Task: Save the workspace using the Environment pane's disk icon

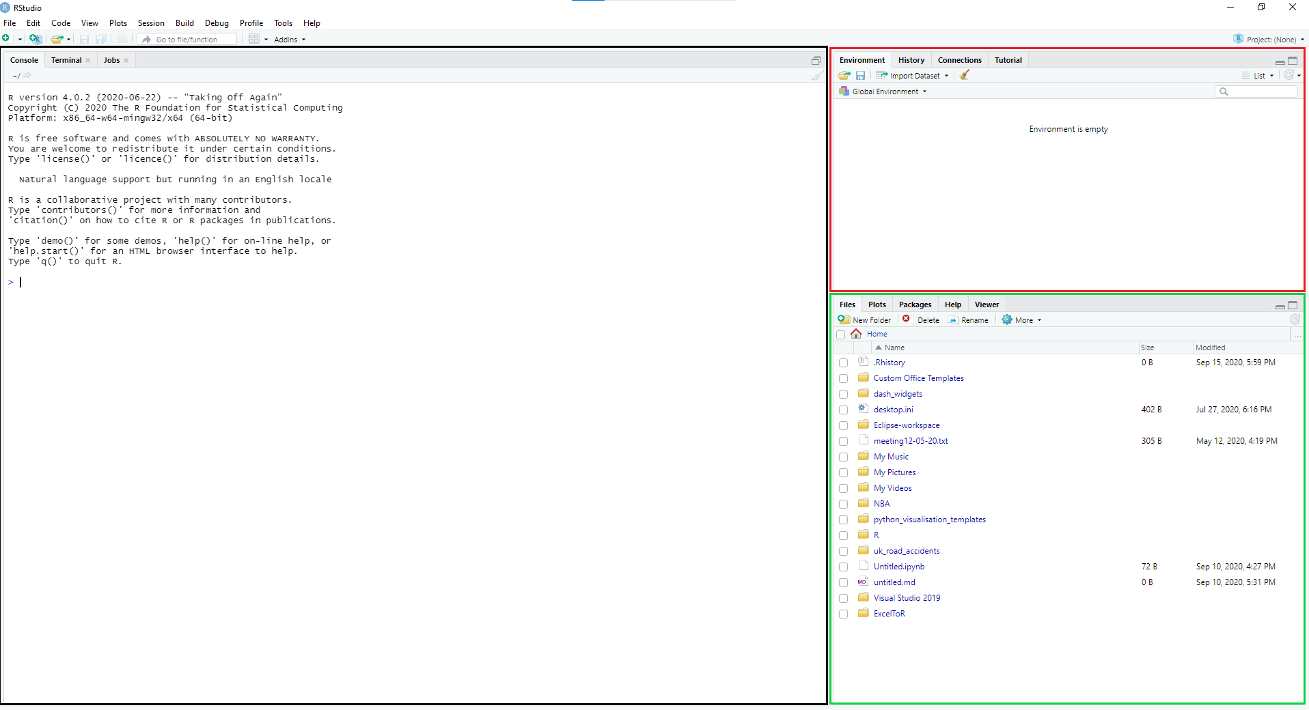Action: 861,75
